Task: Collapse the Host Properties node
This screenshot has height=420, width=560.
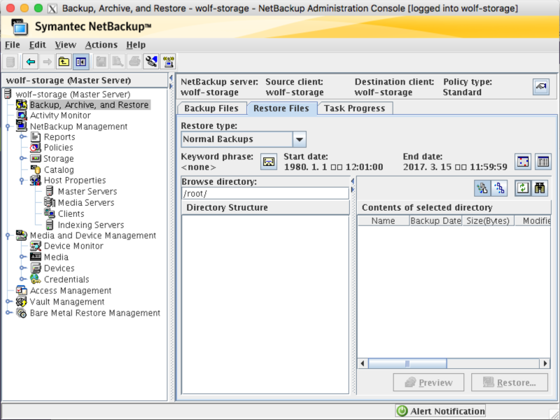Action: (22, 181)
